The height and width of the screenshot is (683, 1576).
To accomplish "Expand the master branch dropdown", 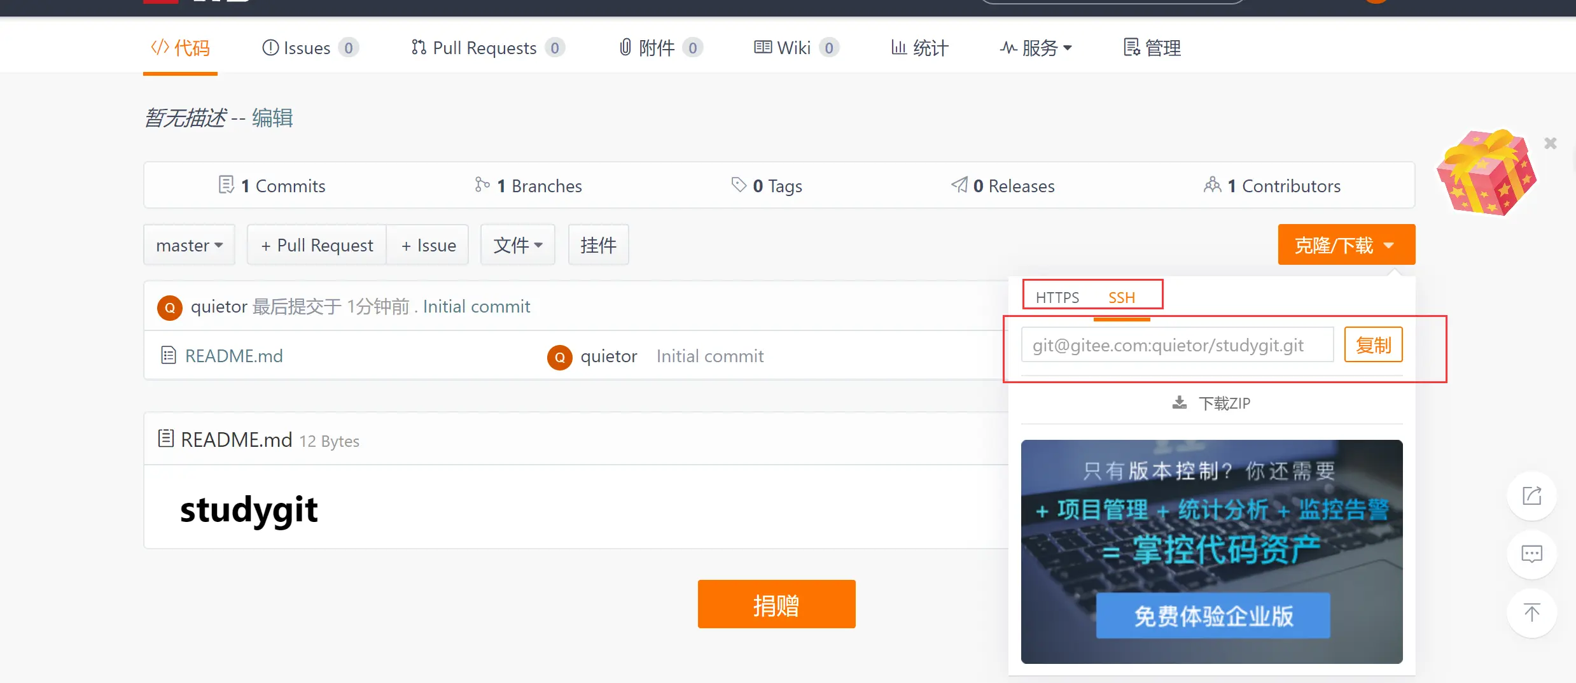I will click(x=189, y=245).
